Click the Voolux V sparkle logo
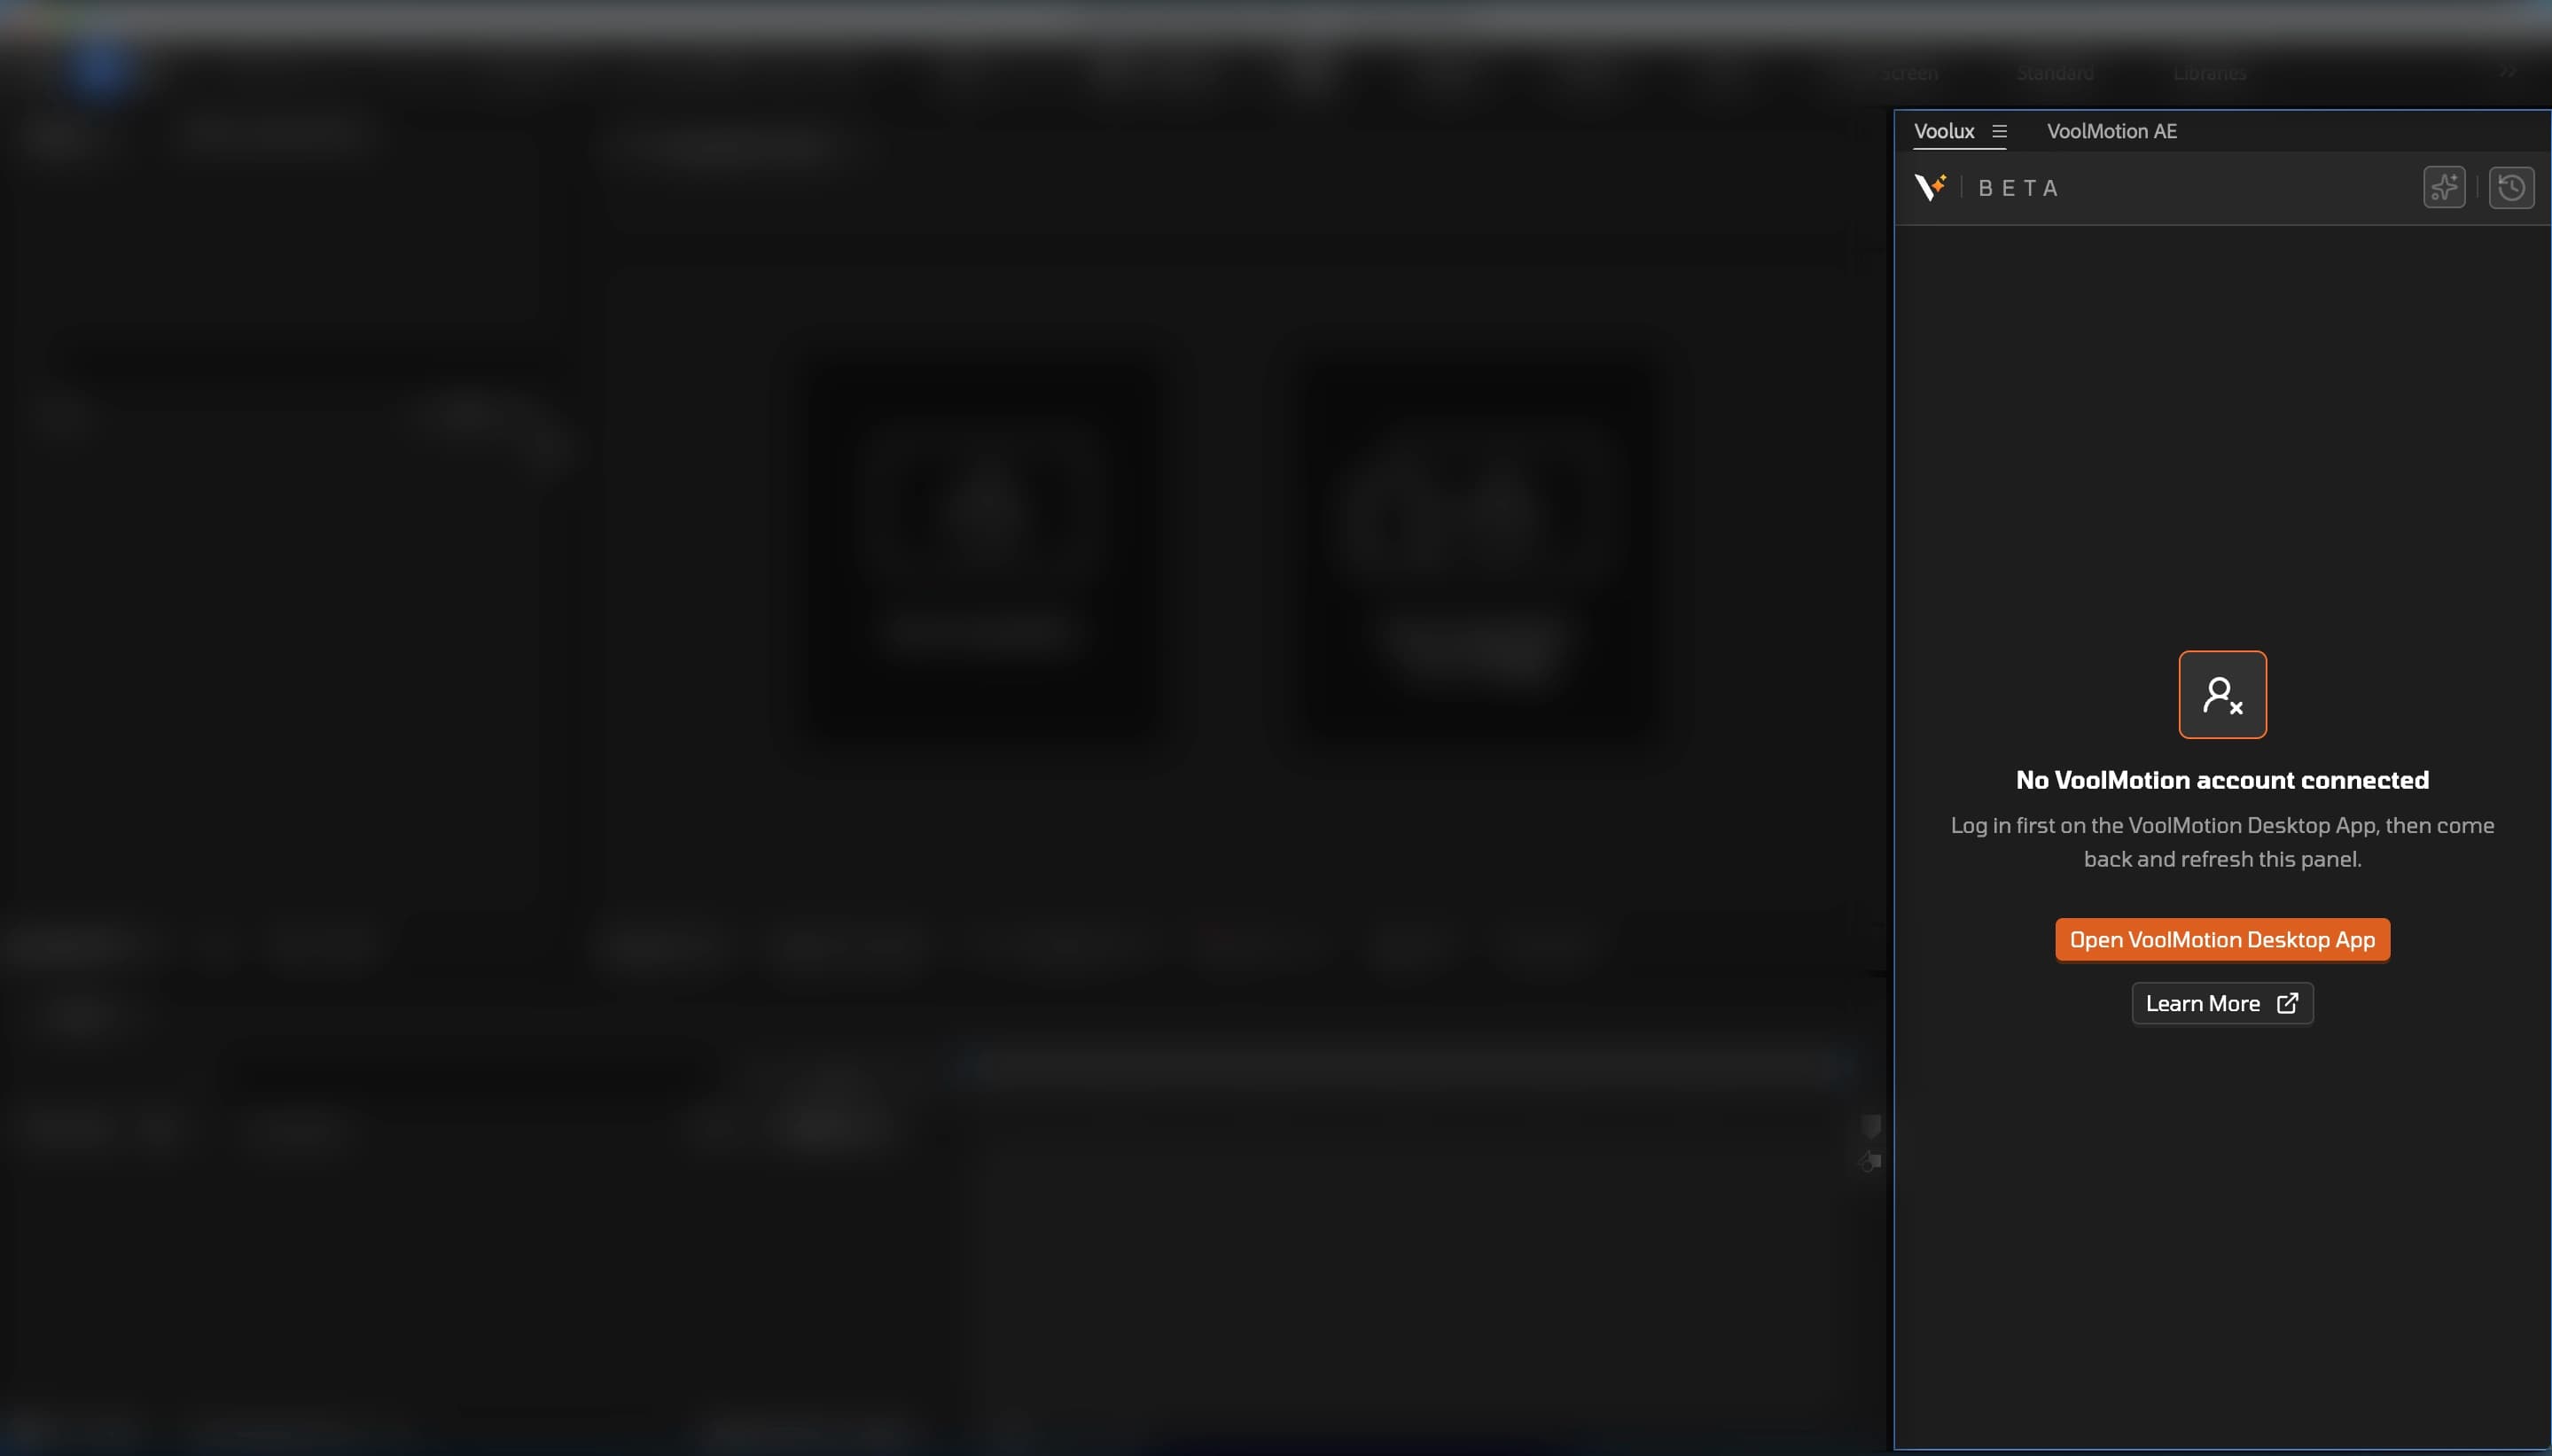2552x1456 pixels. (x=1930, y=187)
